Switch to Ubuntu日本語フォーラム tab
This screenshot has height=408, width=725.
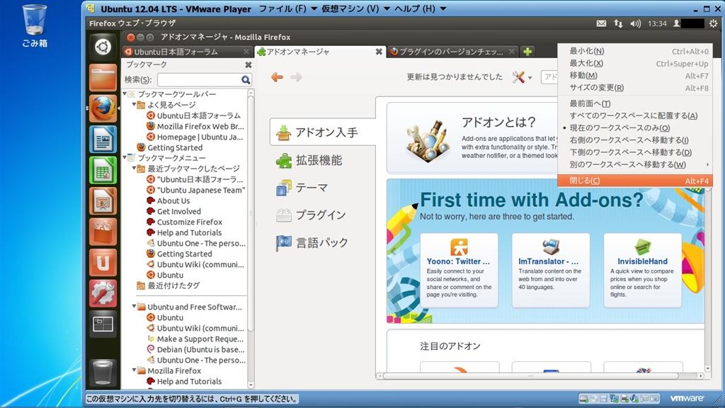click(187, 52)
